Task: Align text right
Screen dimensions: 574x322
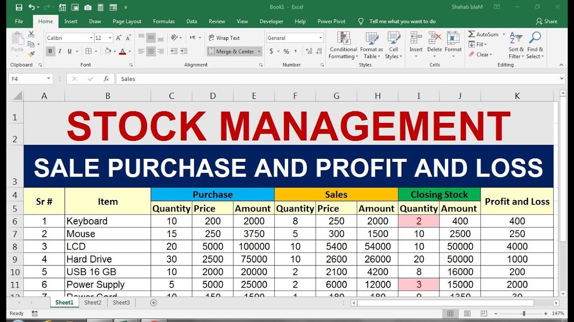Action: click(161, 51)
